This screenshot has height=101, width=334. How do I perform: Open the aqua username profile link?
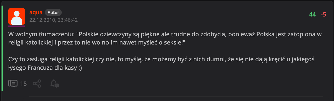click(36, 12)
